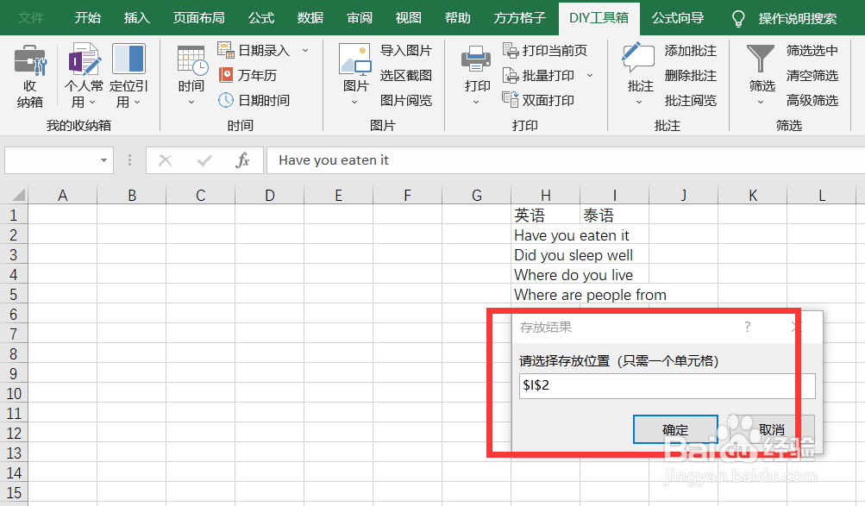Viewport: 865px width, 506px height.
Task: Expand the 图片 dropdown arrow
Action: [354, 103]
